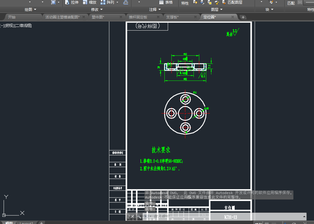
Task: Open the 俯视 view control menu
Action: pos(9,25)
